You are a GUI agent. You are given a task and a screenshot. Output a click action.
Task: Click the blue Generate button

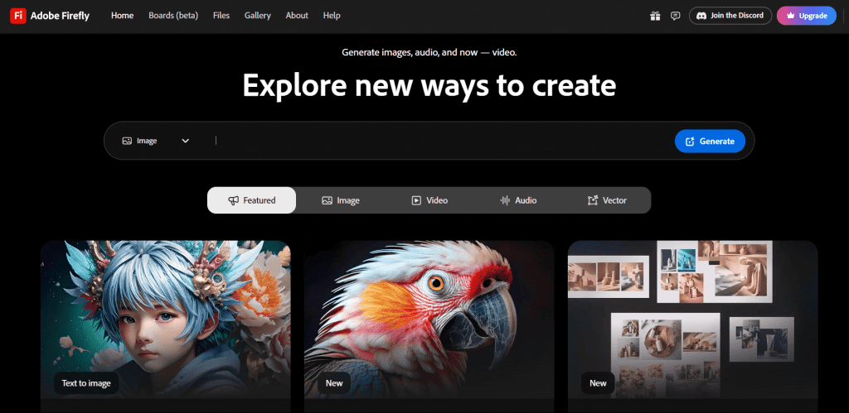(x=710, y=141)
